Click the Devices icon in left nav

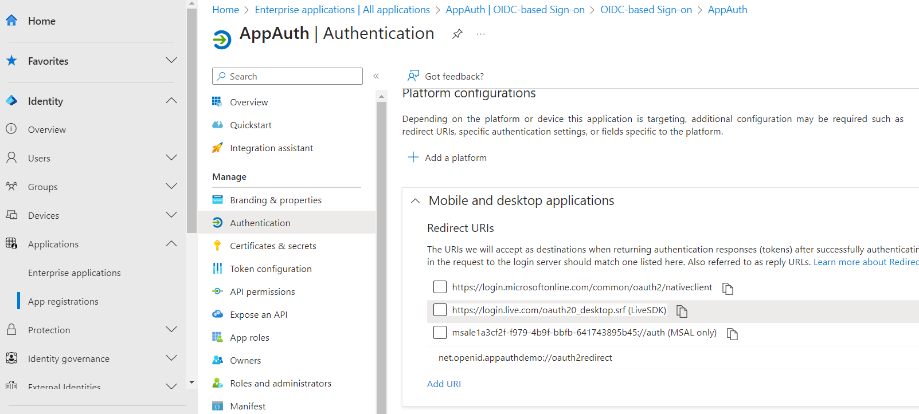[x=11, y=215]
